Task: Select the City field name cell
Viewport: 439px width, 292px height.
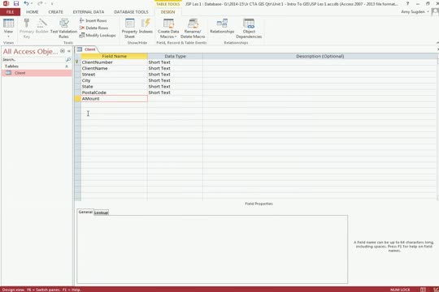Action: [x=115, y=80]
